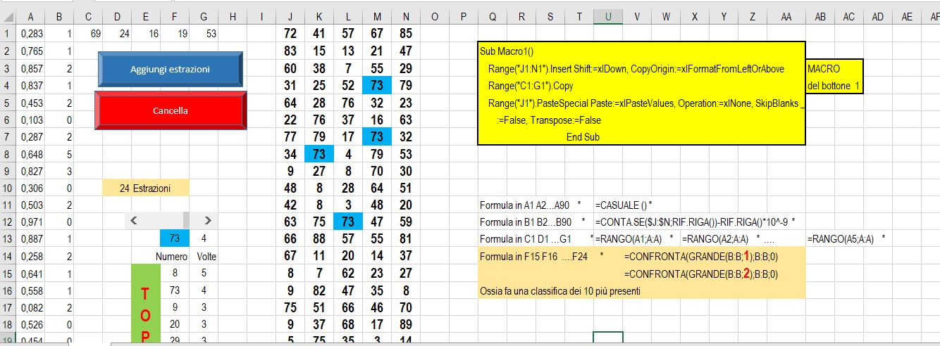Select highlighted 73 in row 7
Screen dimensions: 940x346
(376, 136)
